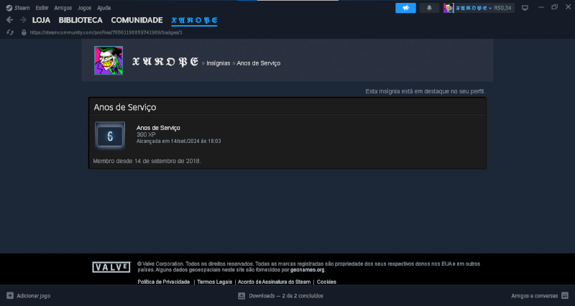Click the Downloads tray icon

(x=241, y=296)
